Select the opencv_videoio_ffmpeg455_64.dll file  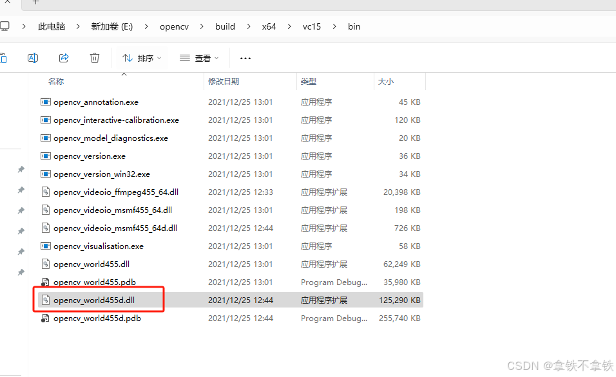116,192
